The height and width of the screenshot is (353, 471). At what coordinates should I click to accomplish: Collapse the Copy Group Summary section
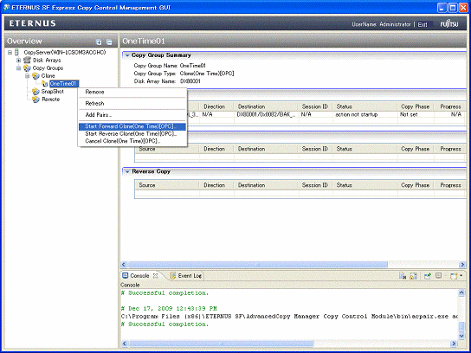tap(127, 55)
